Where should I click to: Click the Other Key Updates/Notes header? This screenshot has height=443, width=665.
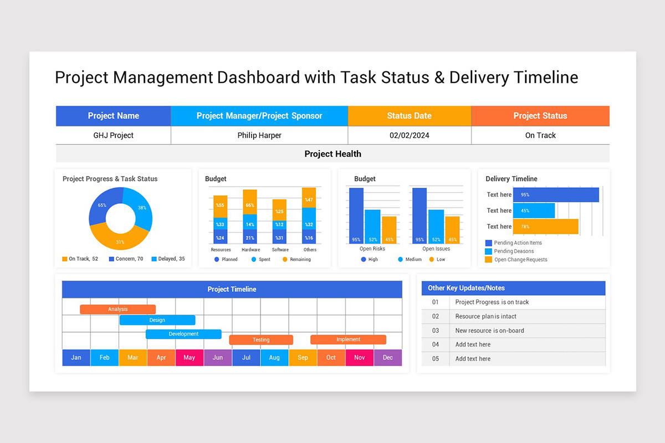[513, 288]
